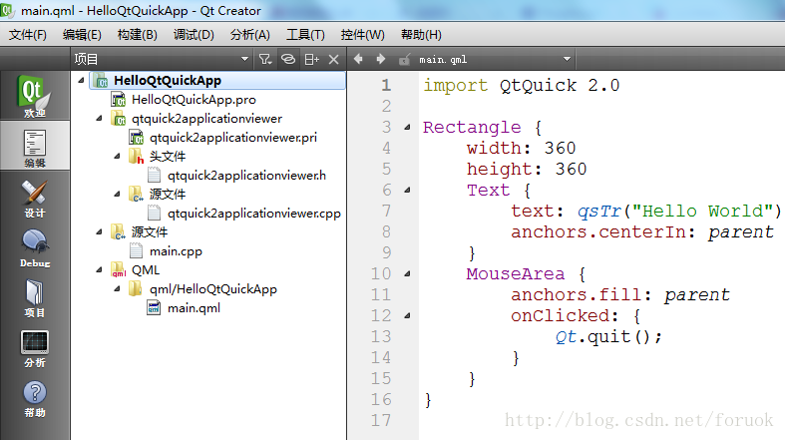Open the 分析(A) menu
This screenshot has width=785, height=440.
249,35
